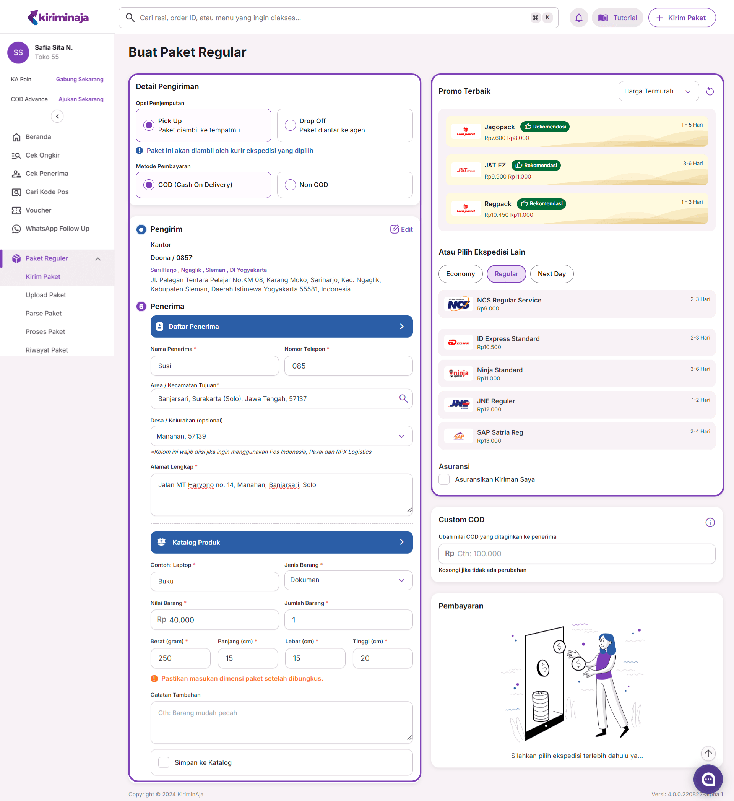Collapse the Paket Reguler menu chevron
This screenshot has height=801, width=734.
click(x=98, y=259)
